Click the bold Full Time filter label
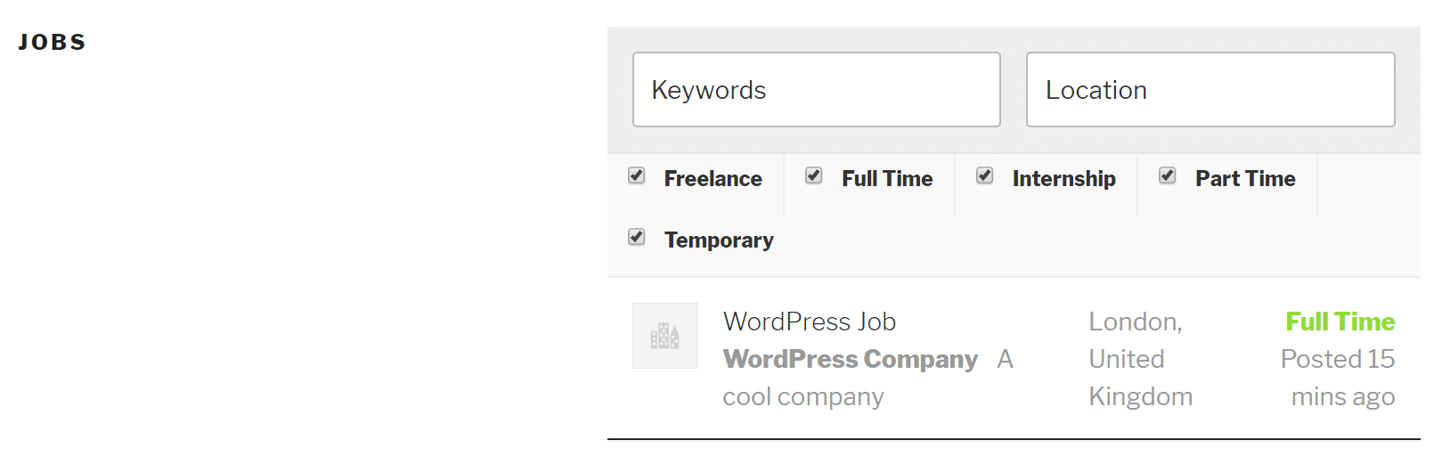This screenshot has height=472, width=1442. (887, 179)
